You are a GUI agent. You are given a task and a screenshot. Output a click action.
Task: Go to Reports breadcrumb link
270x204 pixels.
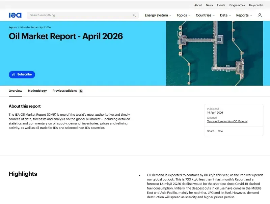coord(12,27)
